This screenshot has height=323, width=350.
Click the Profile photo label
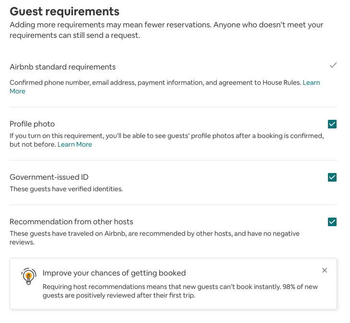[x=32, y=124]
